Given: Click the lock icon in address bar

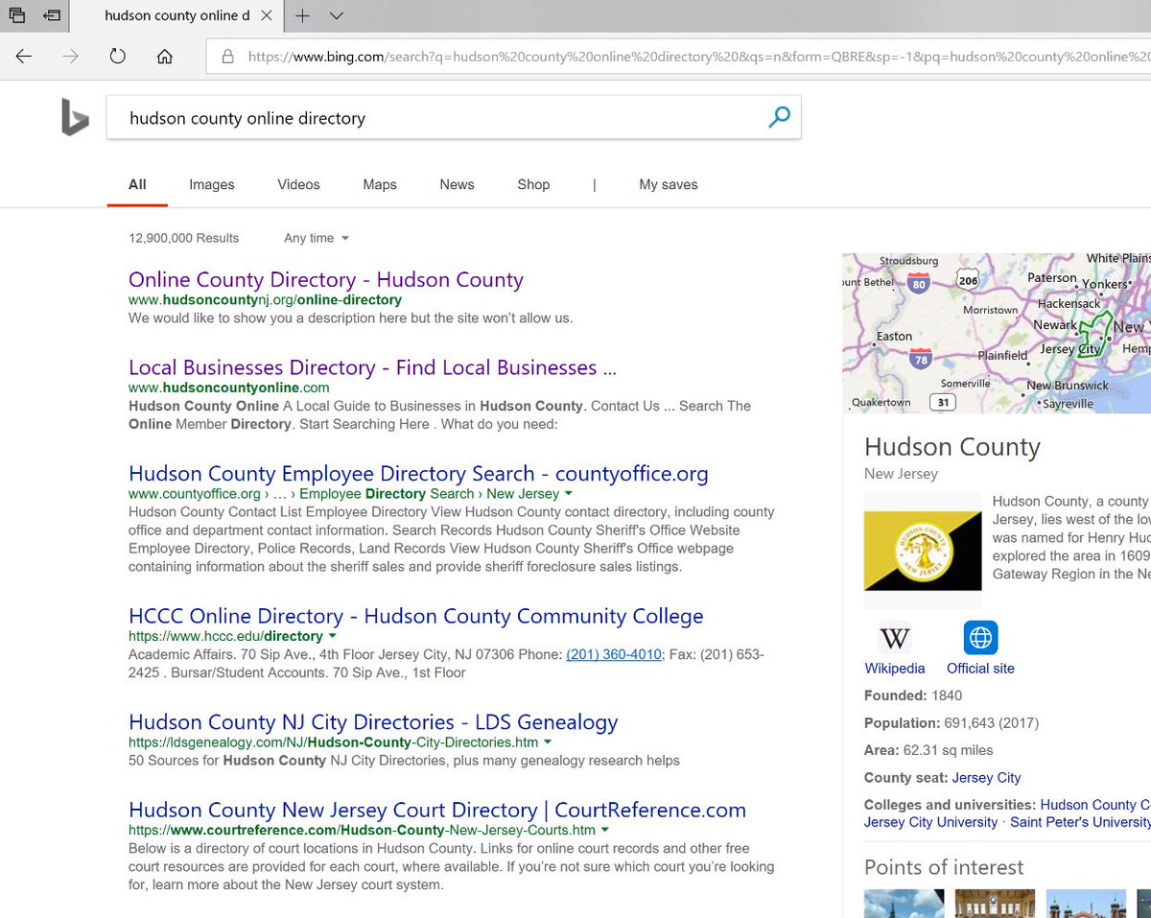Looking at the screenshot, I should (228, 57).
